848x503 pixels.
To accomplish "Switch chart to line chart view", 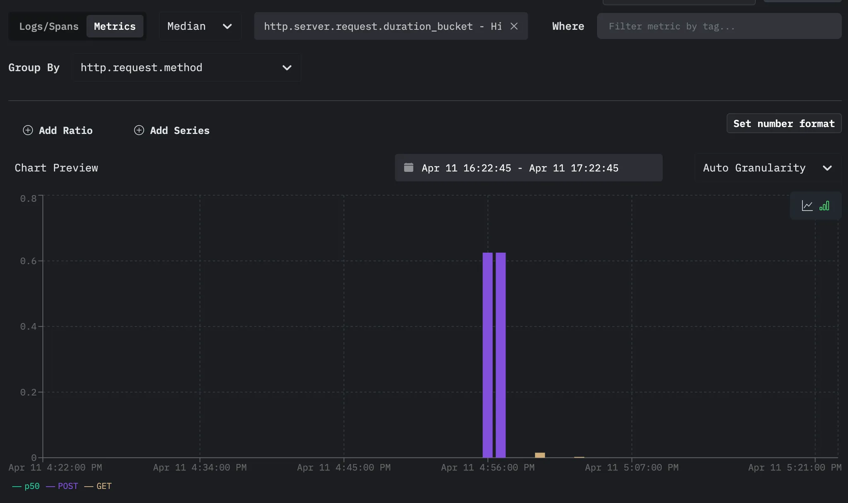I will tap(807, 205).
